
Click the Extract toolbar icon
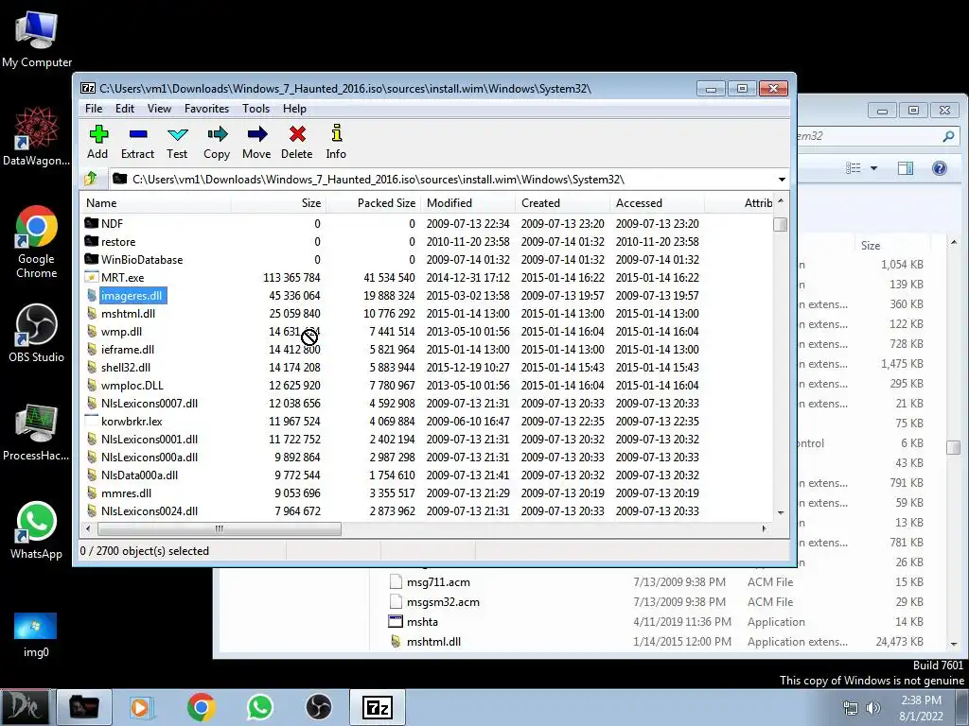(x=138, y=134)
